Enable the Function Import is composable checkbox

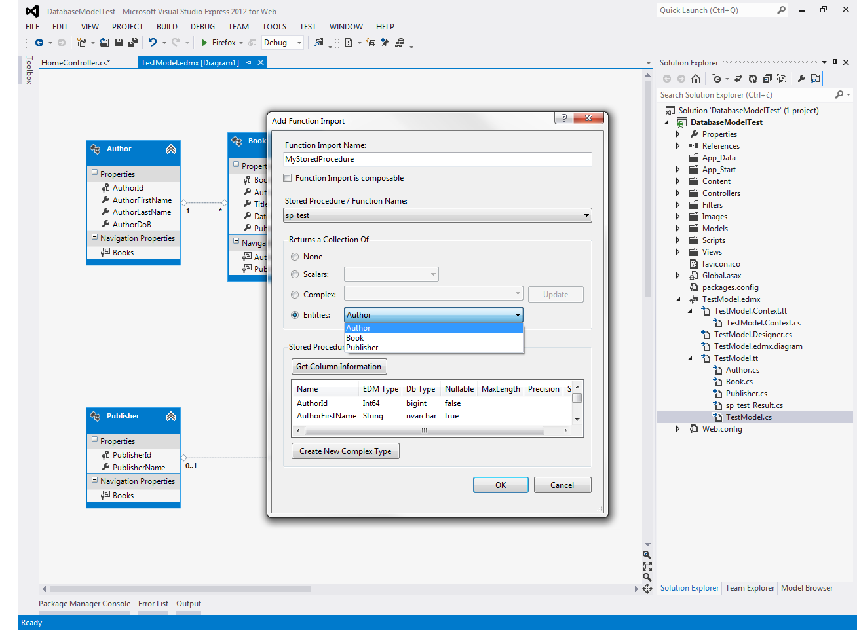pyautogui.click(x=287, y=177)
